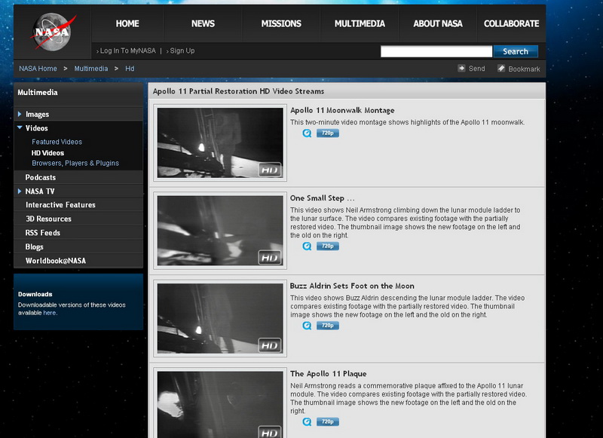The width and height of the screenshot is (603, 438).
Task: Follow the NASA Home breadcrumb
Action: (x=38, y=69)
